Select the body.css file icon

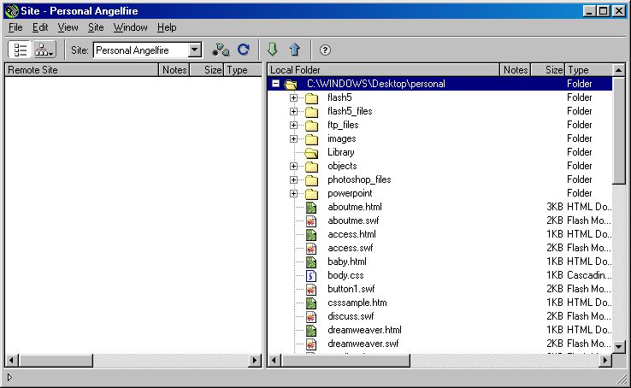click(x=312, y=275)
